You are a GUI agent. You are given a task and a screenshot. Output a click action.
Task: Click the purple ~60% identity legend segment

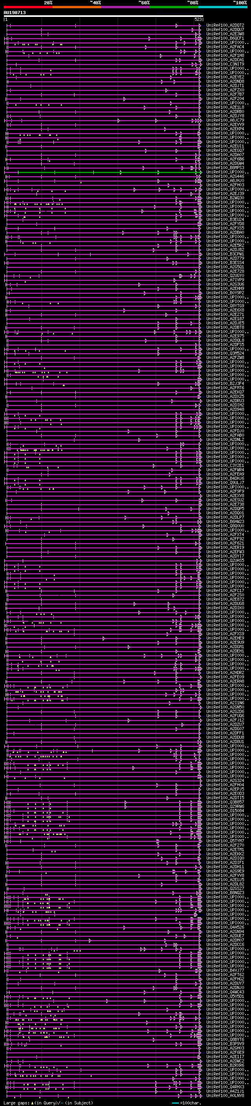click(x=126, y=7)
